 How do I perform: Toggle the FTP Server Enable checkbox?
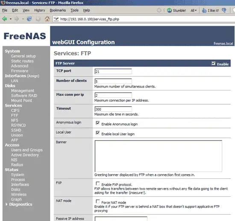(x=213, y=63)
